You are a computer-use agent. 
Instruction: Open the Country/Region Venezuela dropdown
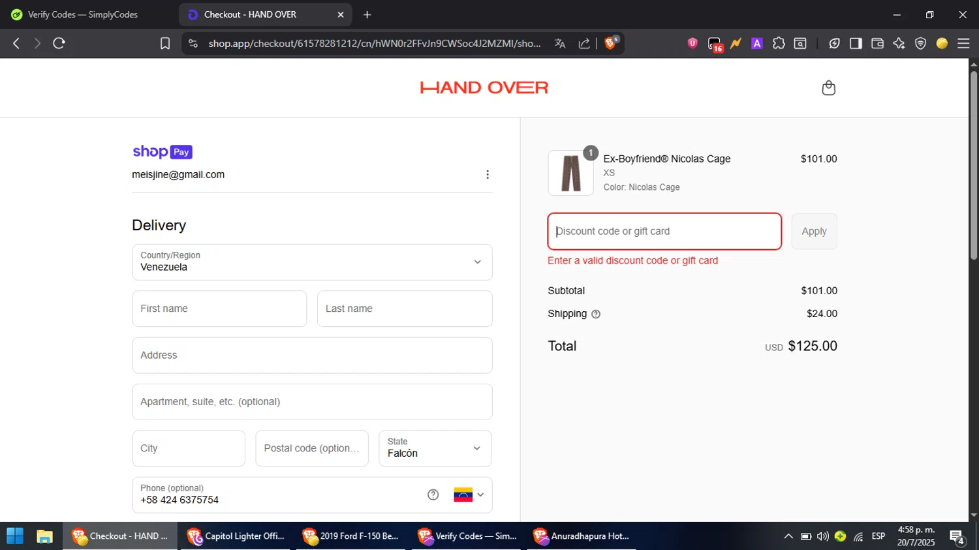[312, 262]
